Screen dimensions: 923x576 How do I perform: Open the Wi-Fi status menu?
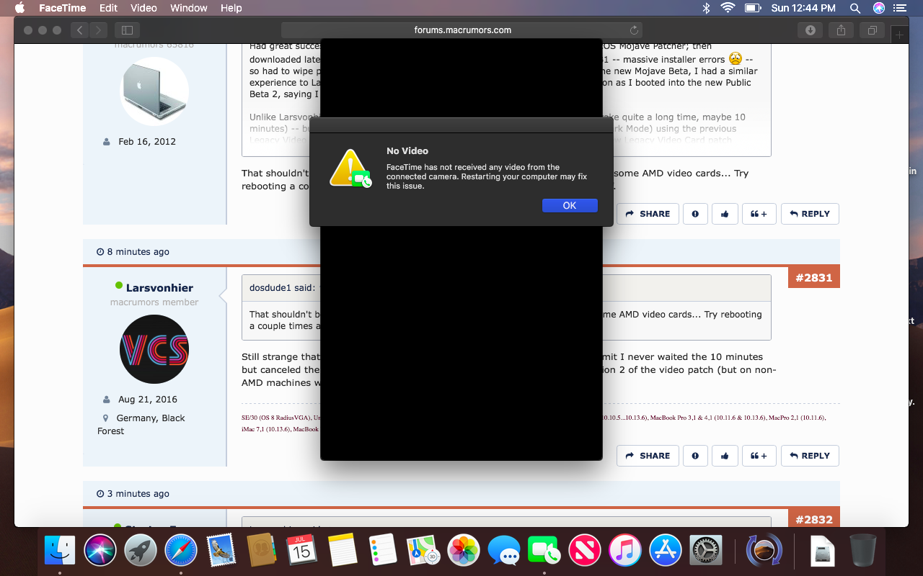(728, 8)
